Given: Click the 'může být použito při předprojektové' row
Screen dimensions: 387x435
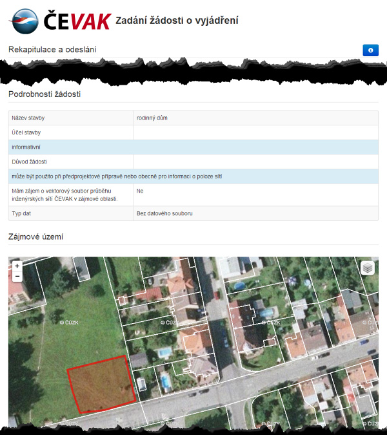Looking at the screenshot, I should click(x=193, y=176).
